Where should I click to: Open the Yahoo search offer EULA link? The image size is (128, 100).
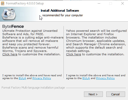coord(86,78)
